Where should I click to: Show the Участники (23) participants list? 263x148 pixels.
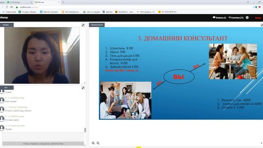point(236,17)
